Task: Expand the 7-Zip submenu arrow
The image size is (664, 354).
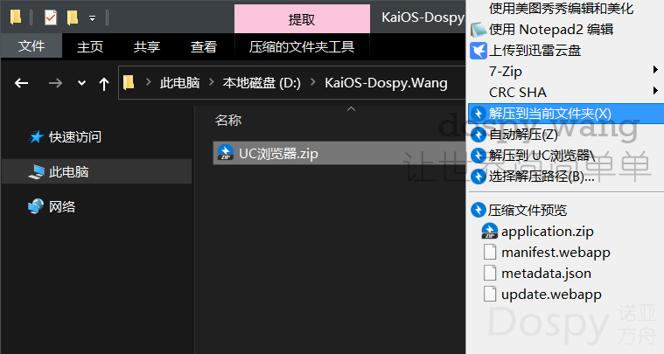Action: coord(655,69)
